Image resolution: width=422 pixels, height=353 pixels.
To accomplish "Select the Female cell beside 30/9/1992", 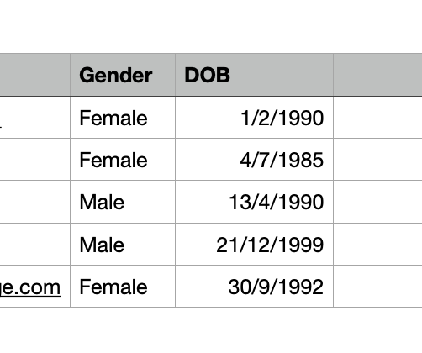I will [x=123, y=287].
